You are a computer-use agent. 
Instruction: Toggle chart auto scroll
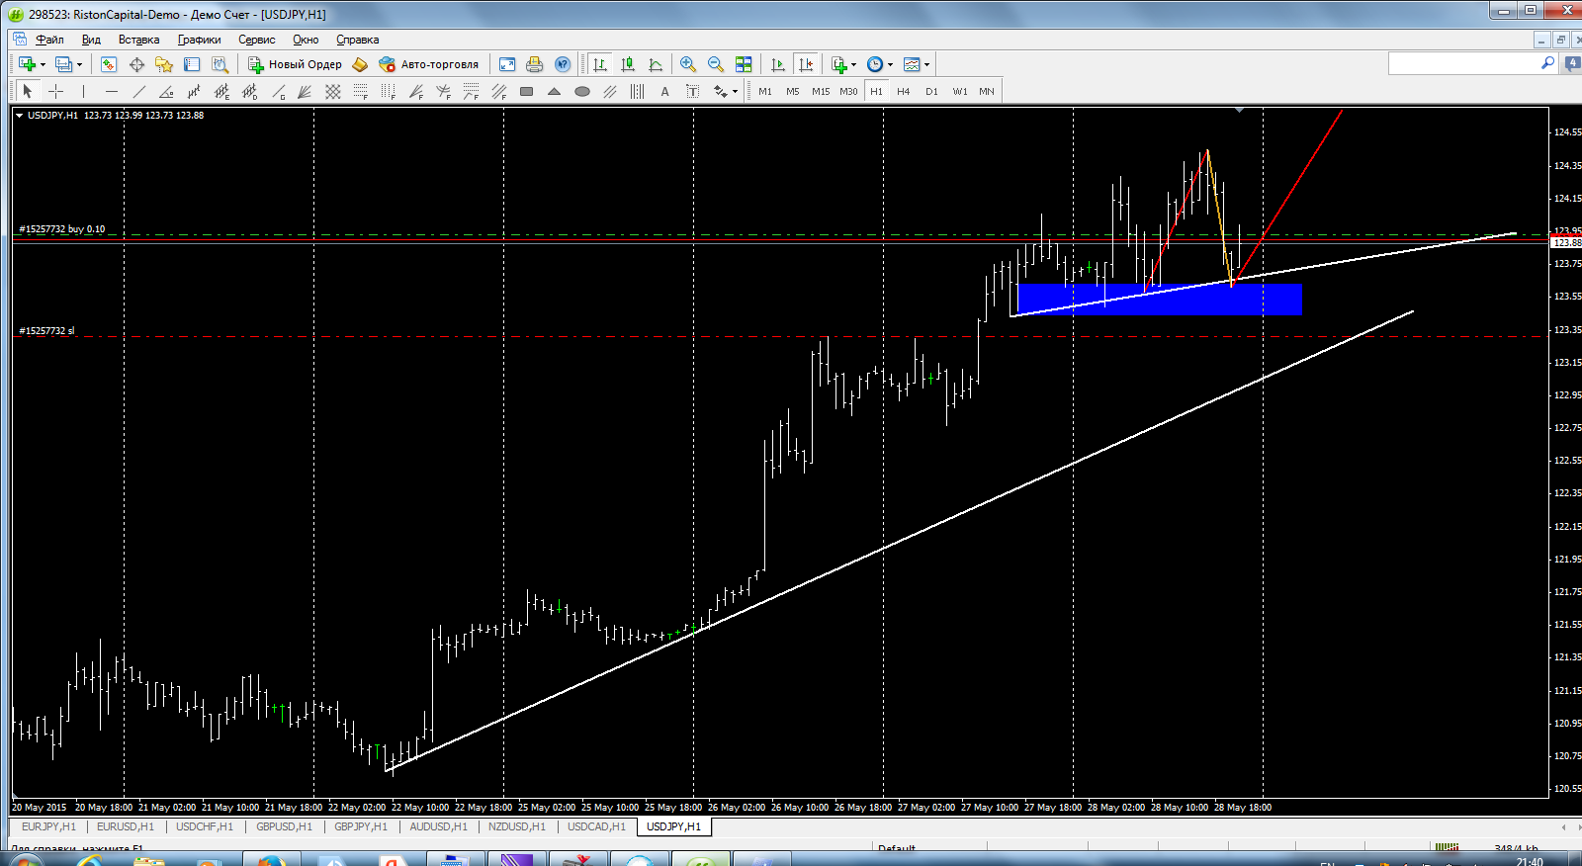pyautogui.click(x=778, y=64)
